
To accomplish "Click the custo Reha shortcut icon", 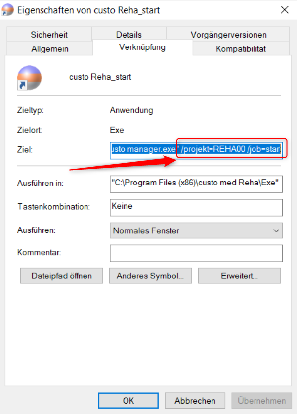I will [29, 78].
